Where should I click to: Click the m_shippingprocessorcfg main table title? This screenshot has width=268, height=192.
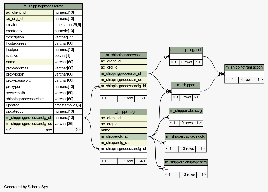click(43, 6)
